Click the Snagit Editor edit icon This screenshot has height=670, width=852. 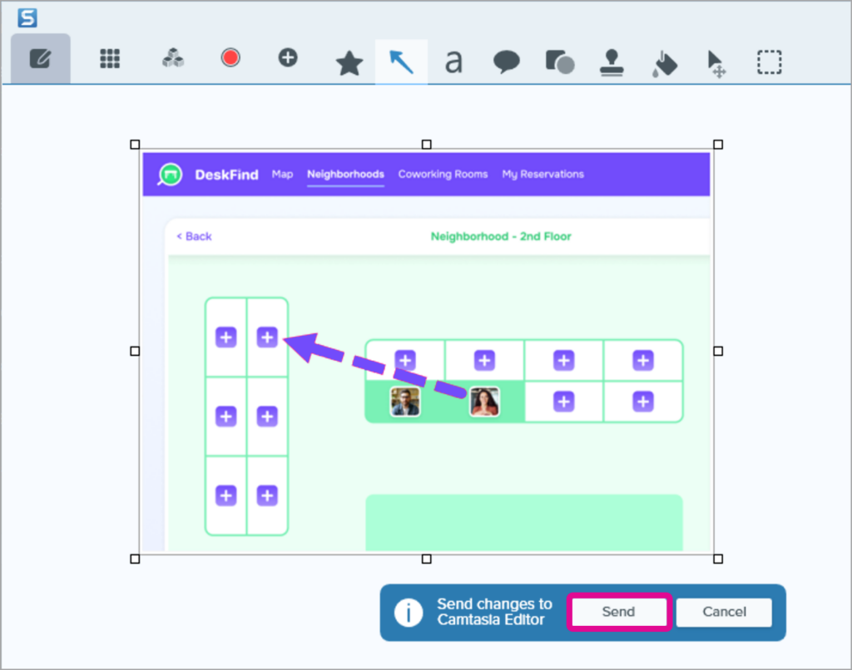41,59
